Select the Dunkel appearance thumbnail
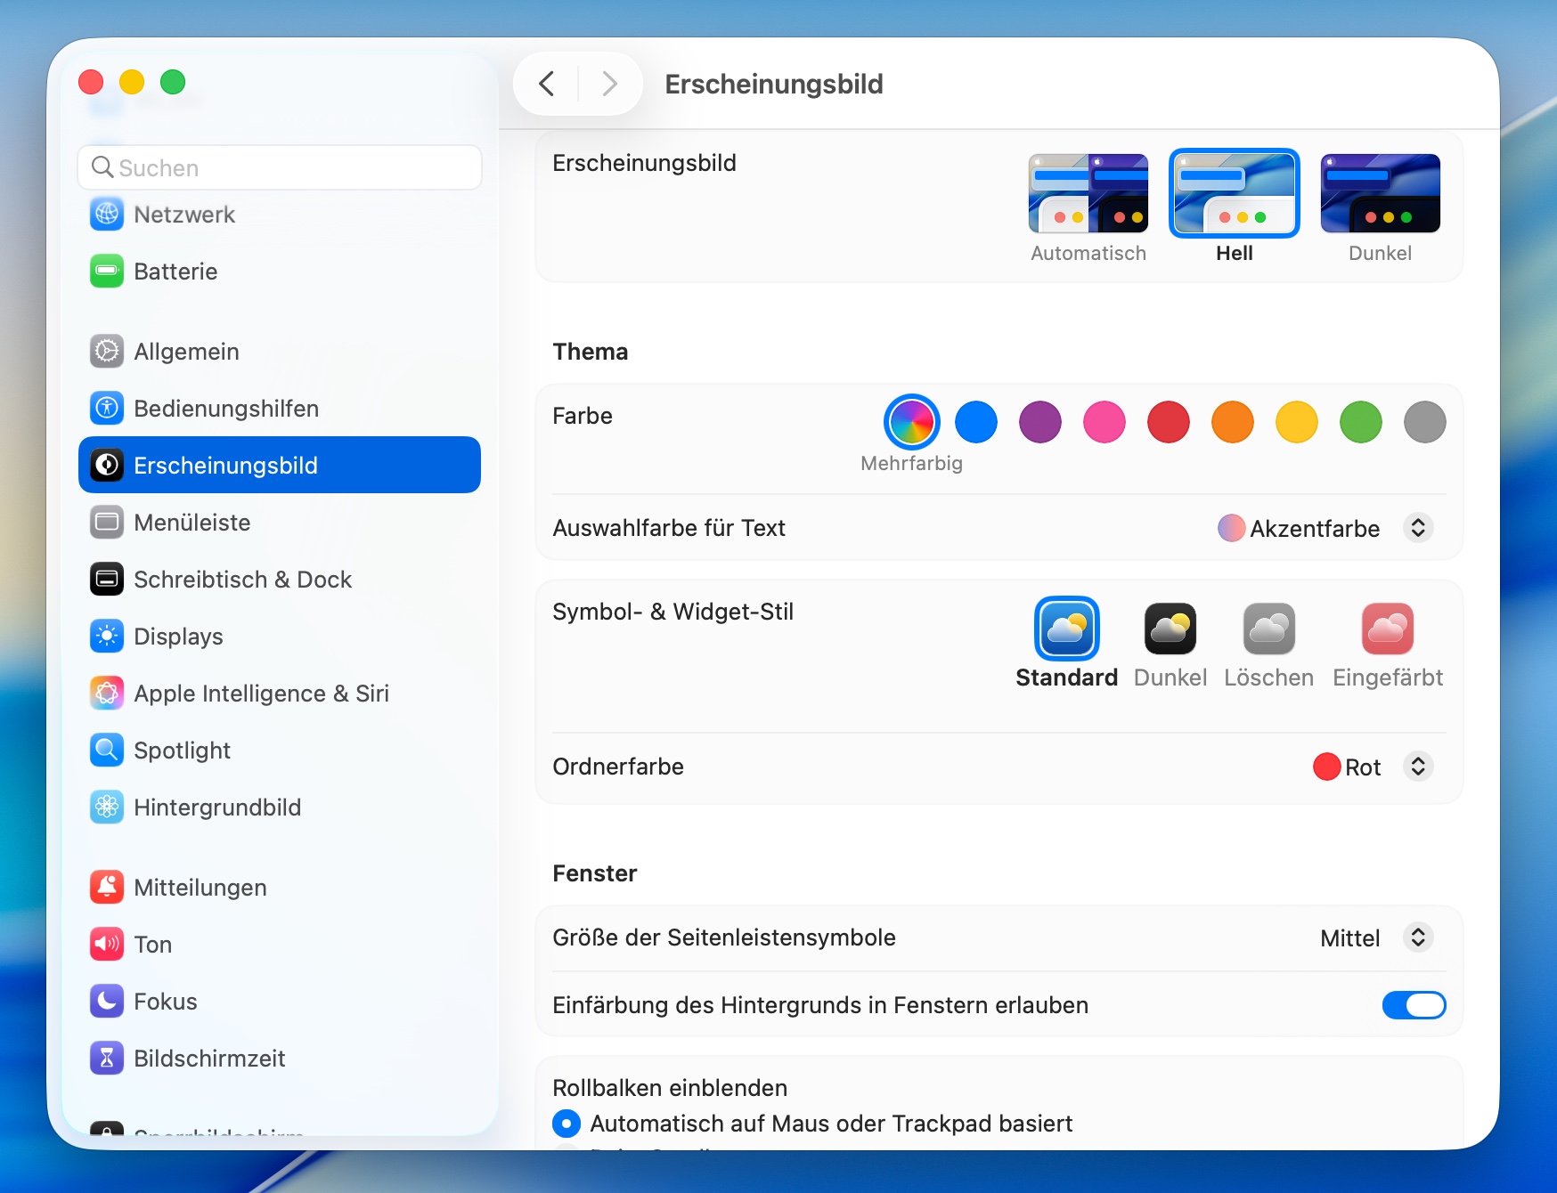 (1381, 193)
